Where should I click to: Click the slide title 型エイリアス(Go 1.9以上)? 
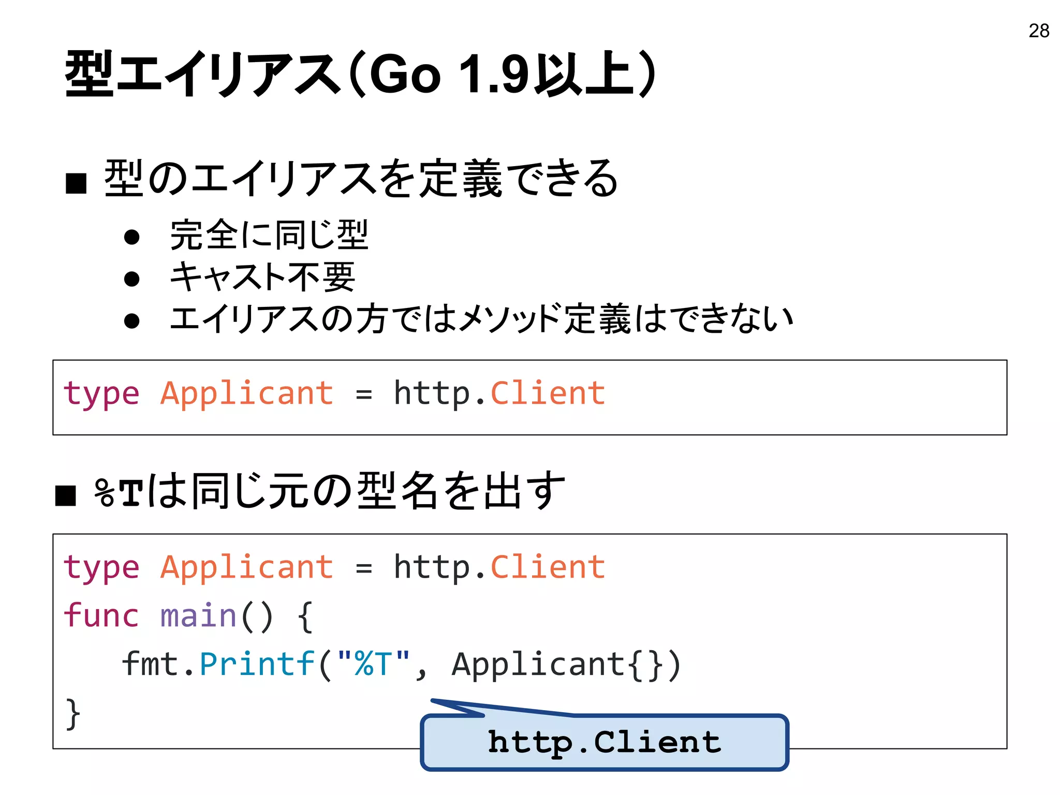pyautogui.click(x=361, y=74)
